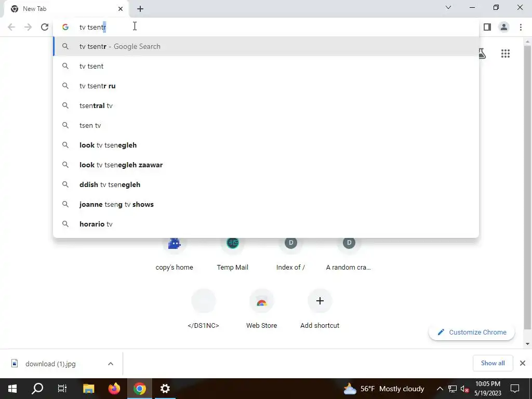Click the muted volume tray icon
Viewport: 532px width, 399px height.
[x=465, y=389]
